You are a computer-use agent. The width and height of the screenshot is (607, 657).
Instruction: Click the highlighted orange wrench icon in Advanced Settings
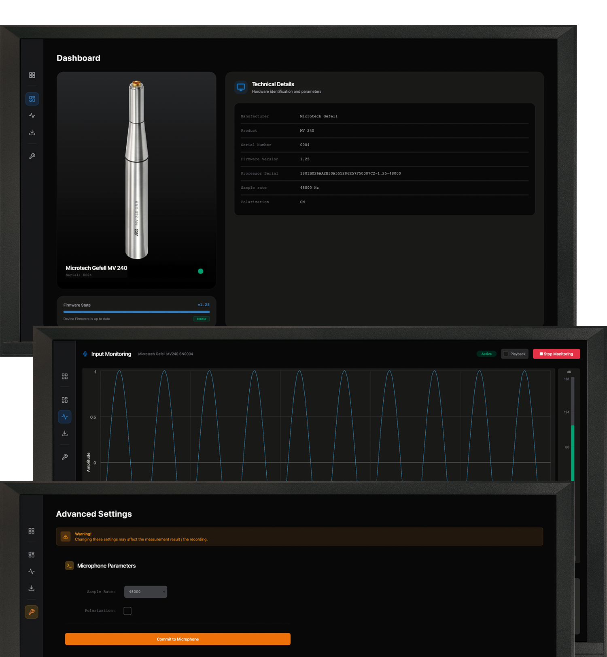pos(32,612)
